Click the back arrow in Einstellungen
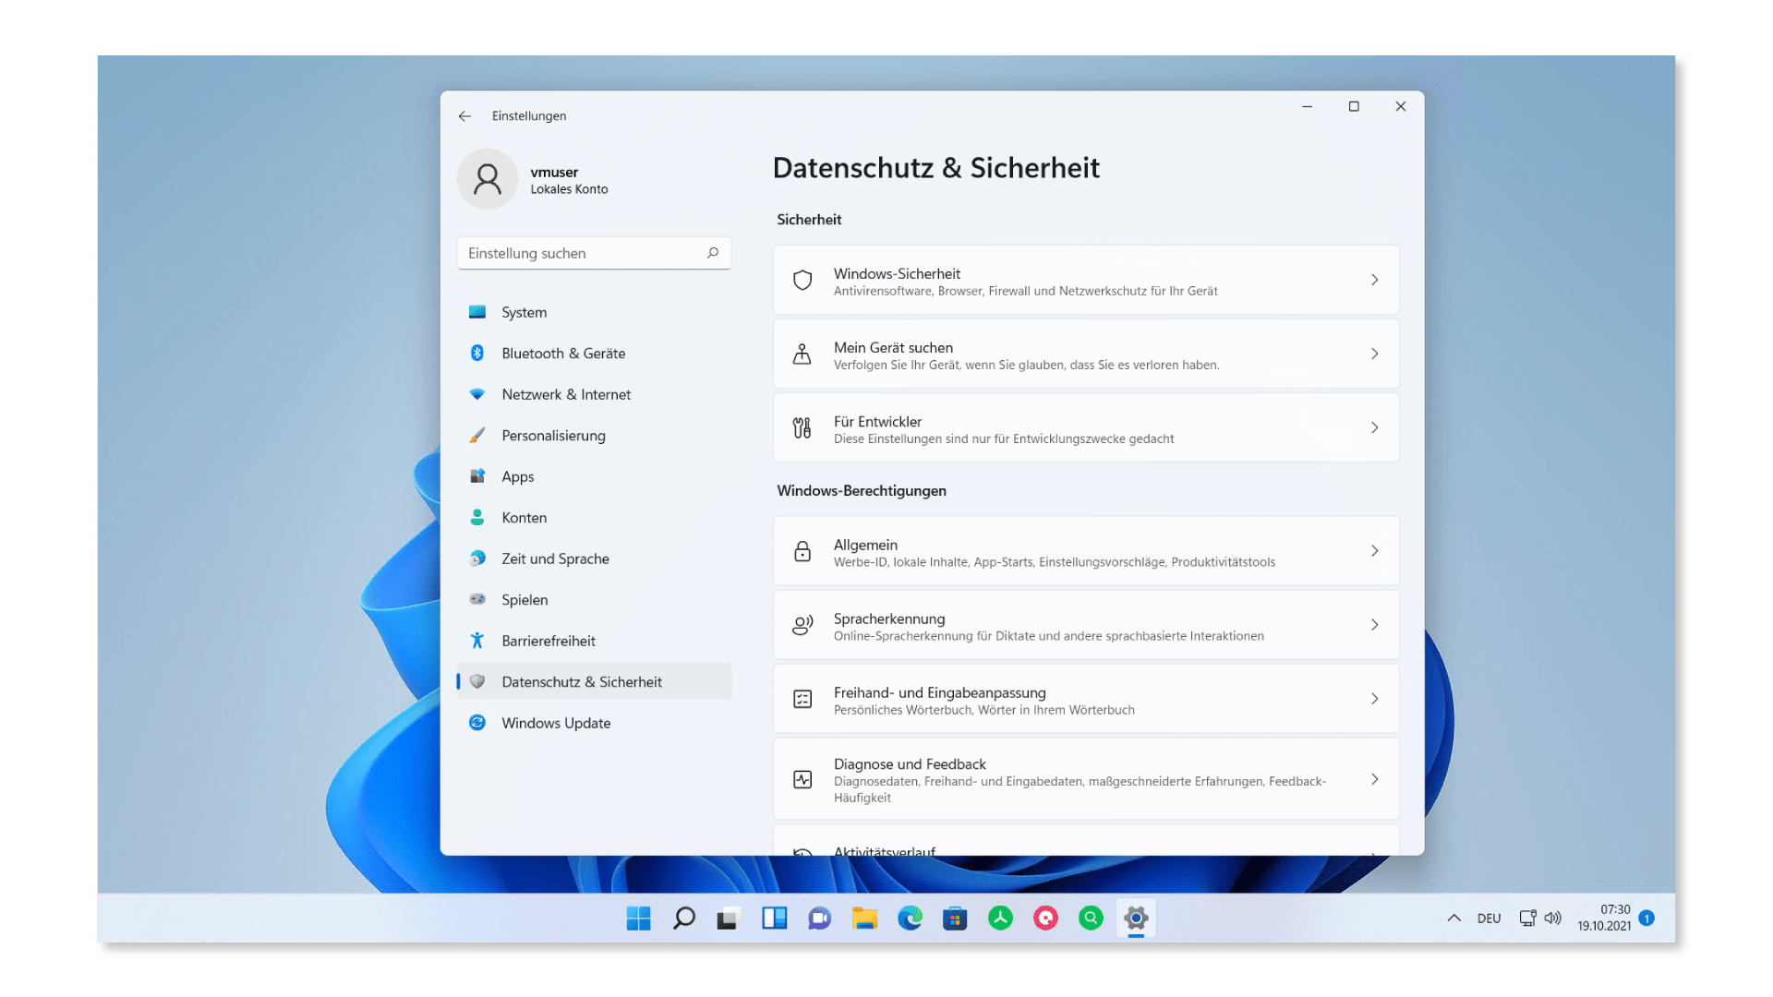Screen dimensions: 1773x997 [x=464, y=116]
